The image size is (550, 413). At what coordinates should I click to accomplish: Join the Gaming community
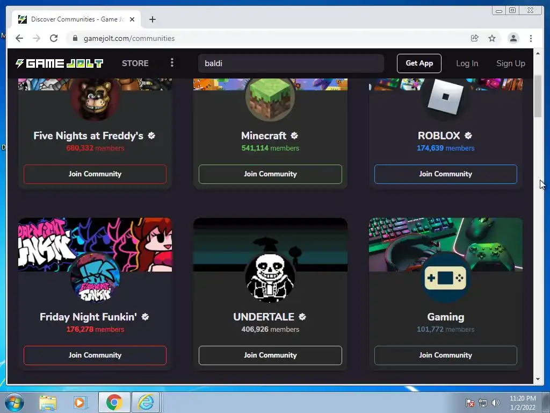tap(445, 355)
